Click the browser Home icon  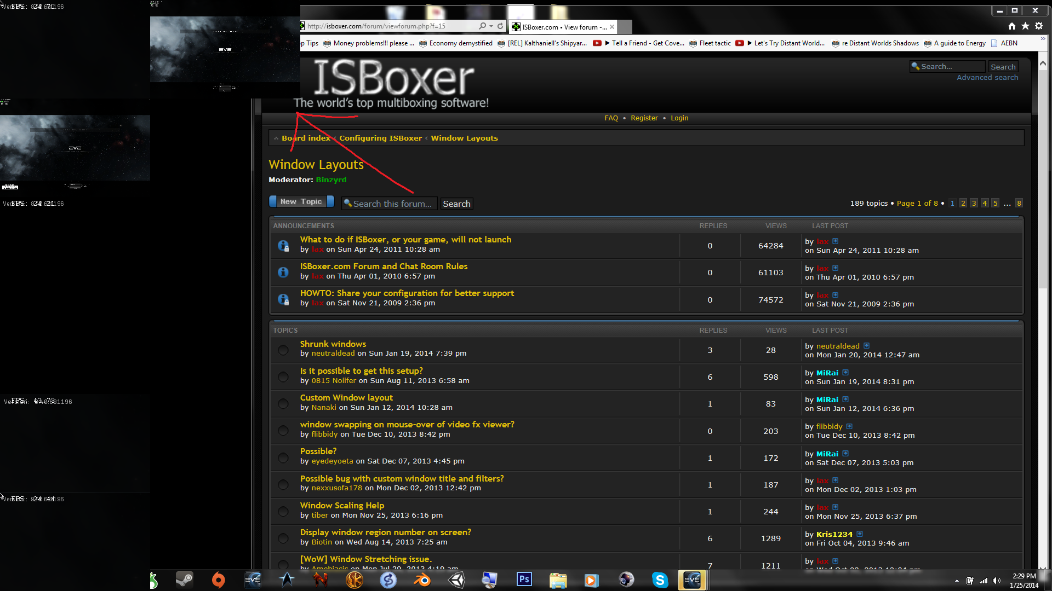[x=1012, y=26]
